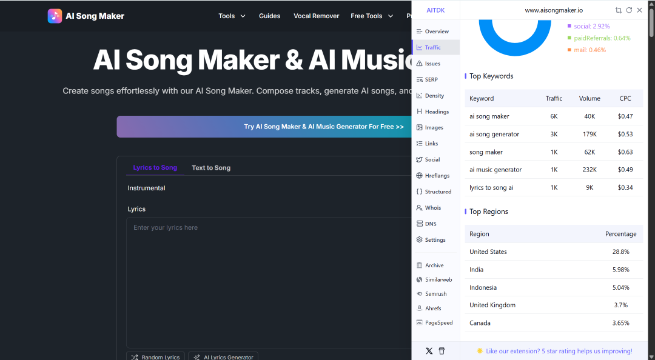The height and width of the screenshot is (360, 655).
Task: Click the Instrumental label
Action: (x=146, y=188)
